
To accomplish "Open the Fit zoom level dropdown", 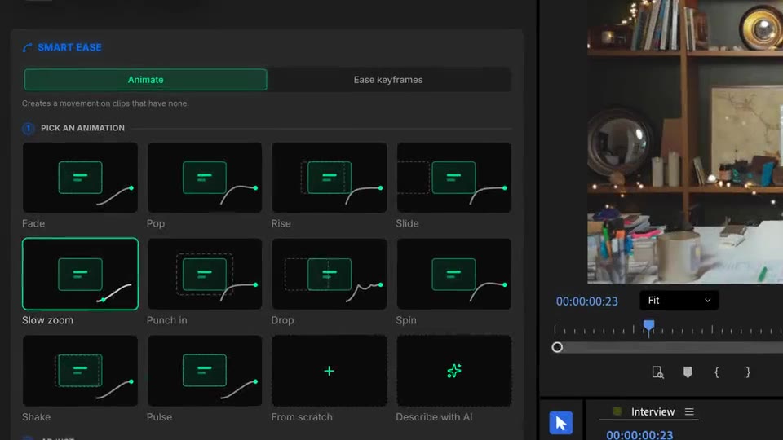I will click(679, 301).
